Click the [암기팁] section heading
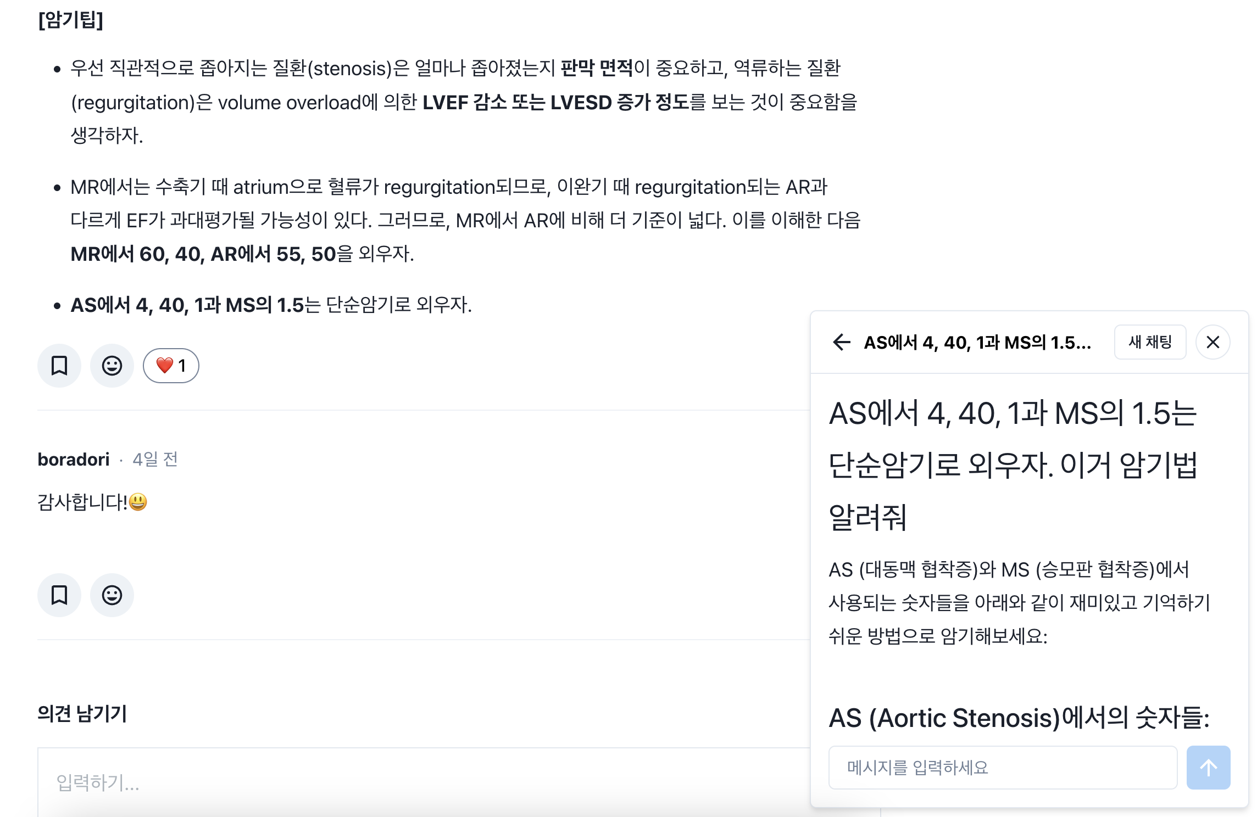The width and height of the screenshot is (1257, 817). click(x=71, y=20)
